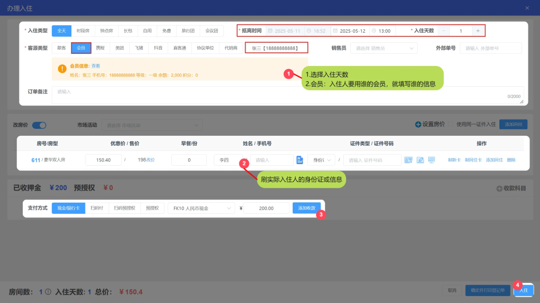
Task: Click the blue contact-book icon beside phone field
Action: tap(300, 160)
